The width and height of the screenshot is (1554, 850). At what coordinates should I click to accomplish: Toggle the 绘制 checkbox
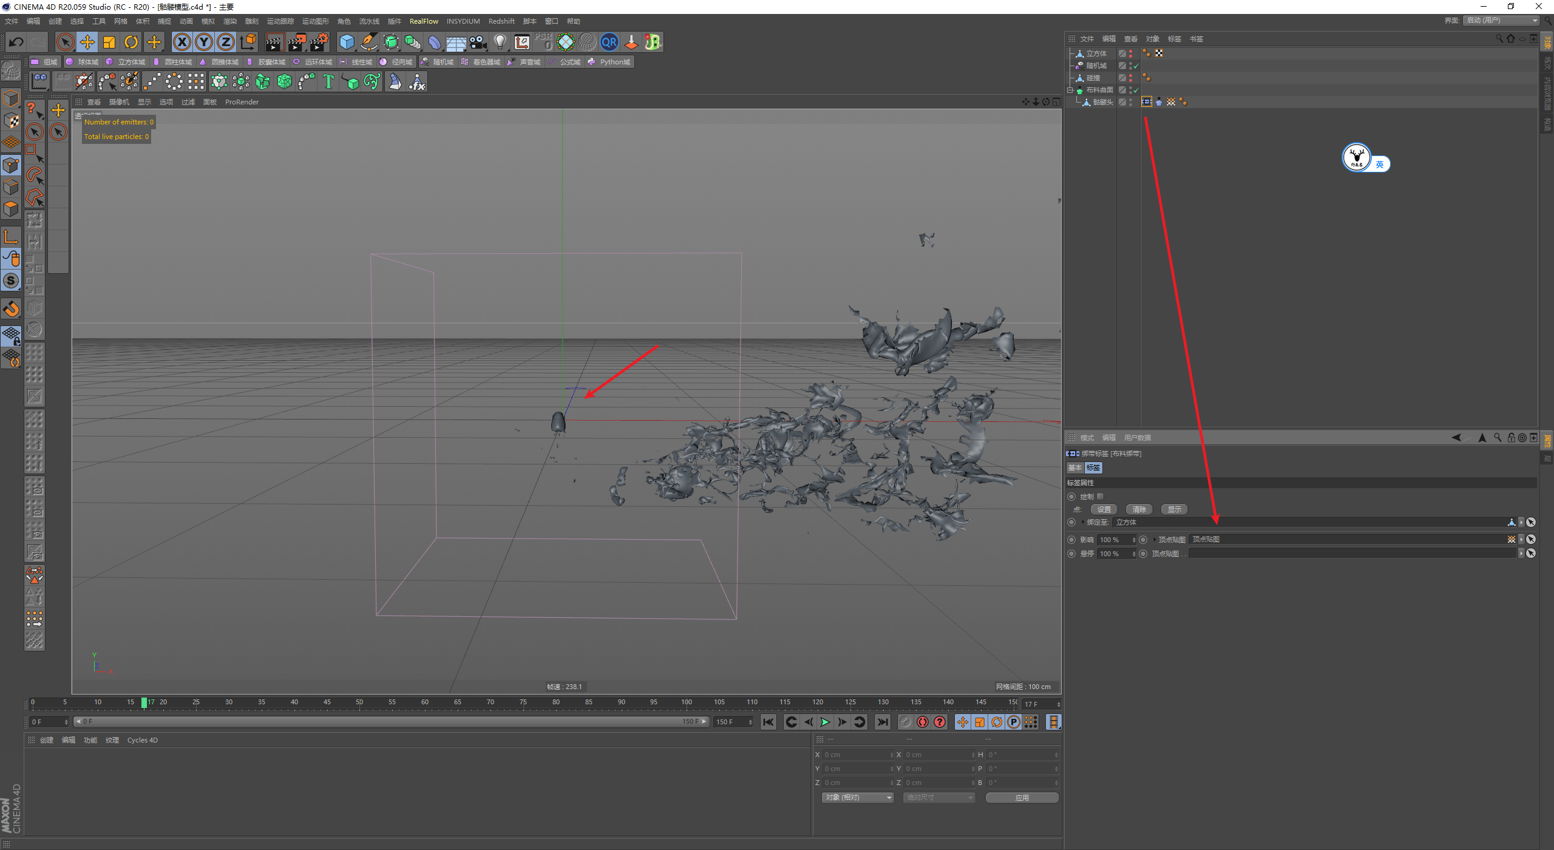click(x=1100, y=497)
